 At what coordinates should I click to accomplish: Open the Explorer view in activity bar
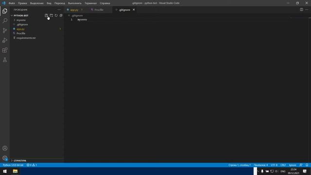[5, 11]
